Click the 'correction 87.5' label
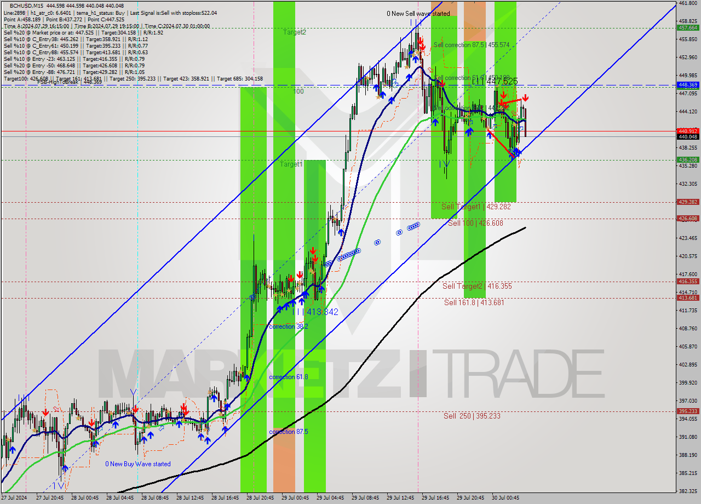The width and height of the screenshot is (701, 504). click(x=289, y=432)
